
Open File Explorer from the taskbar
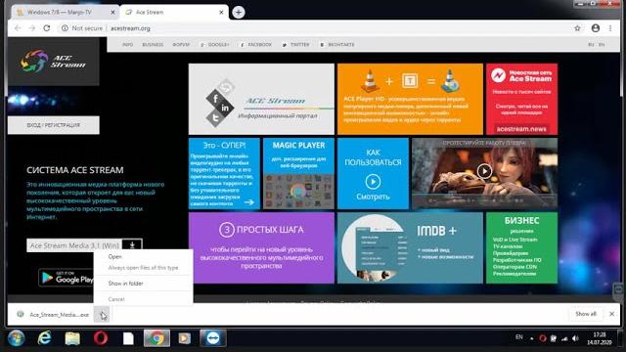click(x=72, y=338)
